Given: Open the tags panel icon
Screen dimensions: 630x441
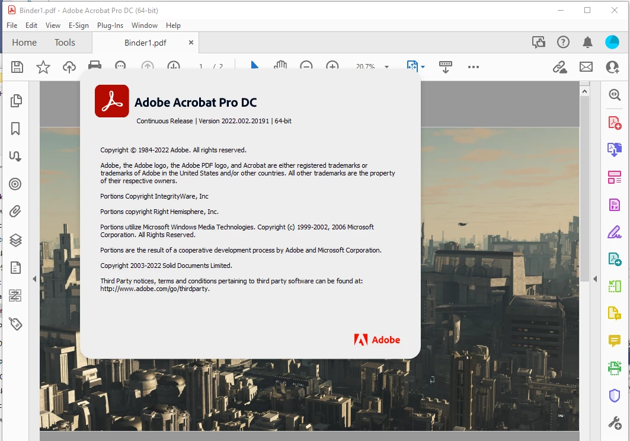Looking at the screenshot, I should [15, 324].
